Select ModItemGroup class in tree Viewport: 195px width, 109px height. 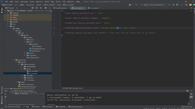37,49
